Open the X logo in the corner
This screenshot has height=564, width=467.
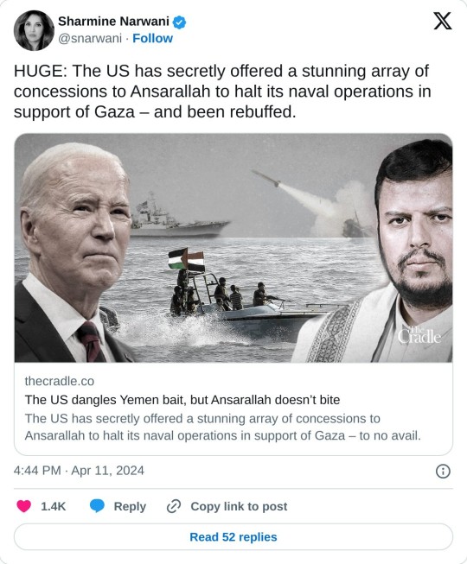[x=443, y=21]
